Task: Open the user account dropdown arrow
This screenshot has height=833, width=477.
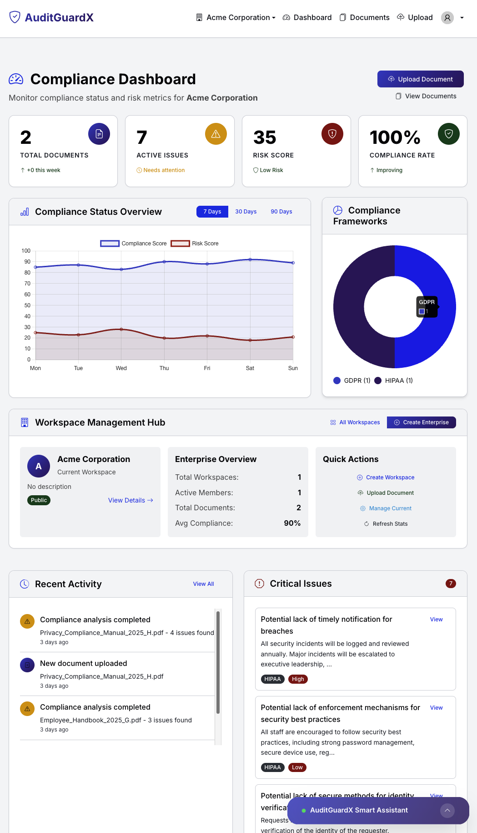Action: 462,18
